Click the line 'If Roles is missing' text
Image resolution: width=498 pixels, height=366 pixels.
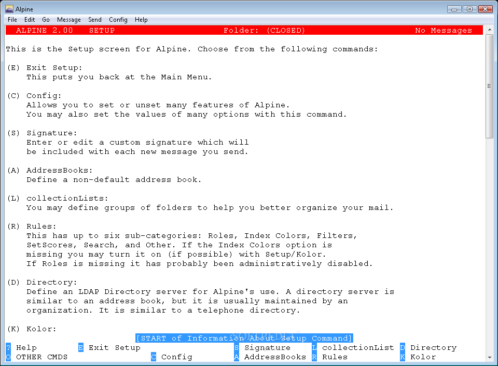199,263
